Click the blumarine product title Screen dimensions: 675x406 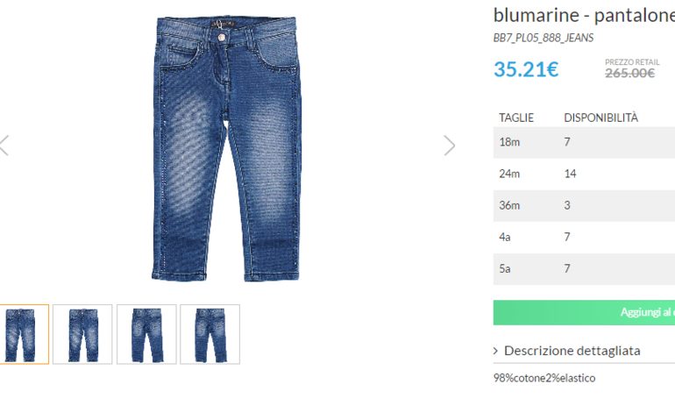(x=584, y=15)
